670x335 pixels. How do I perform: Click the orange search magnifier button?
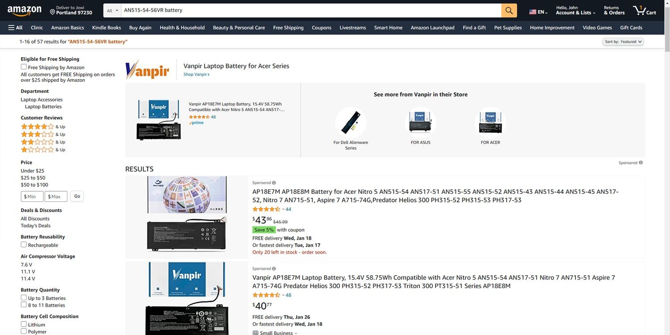click(509, 10)
